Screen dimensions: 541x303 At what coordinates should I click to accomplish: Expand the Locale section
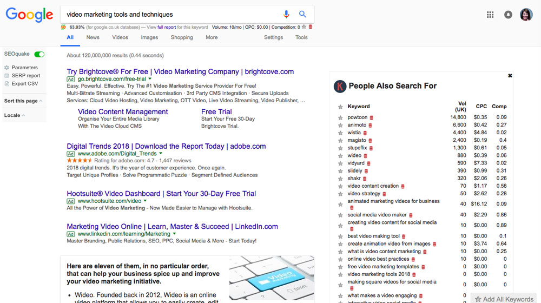point(15,115)
